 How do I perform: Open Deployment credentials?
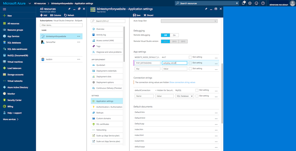tap(107, 71)
